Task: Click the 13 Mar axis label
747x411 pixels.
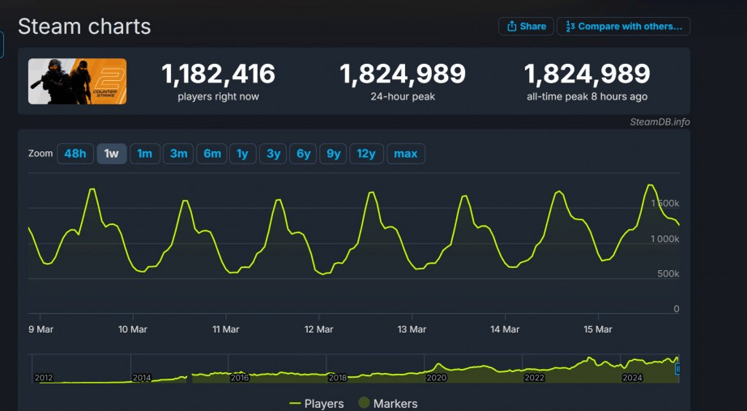Action: (x=412, y=329)
